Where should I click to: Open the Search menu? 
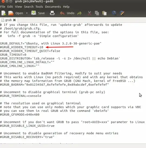29,7
